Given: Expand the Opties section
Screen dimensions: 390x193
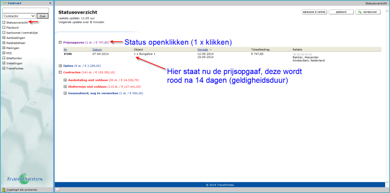Looking at the screenshot, I should (60, 66).
